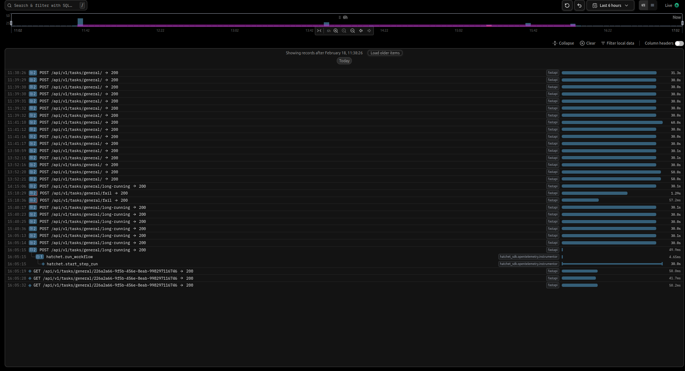685x371 pixels.
Task: Fit timeline to the current selection
Action: point(319,31)
